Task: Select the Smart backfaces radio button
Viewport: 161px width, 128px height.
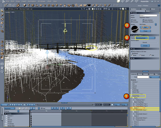Action: tap(140, 55)
